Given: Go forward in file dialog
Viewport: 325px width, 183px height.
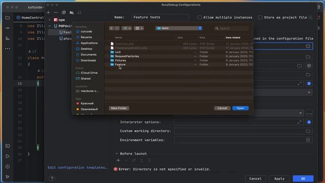Looking at the screenshot, I should (x=117, y=28).
